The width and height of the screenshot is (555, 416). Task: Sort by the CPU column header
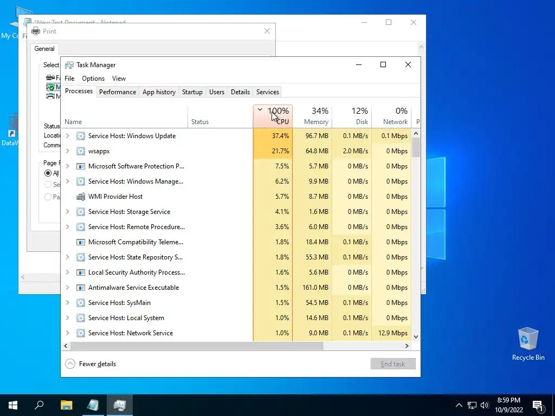point(273,116)
